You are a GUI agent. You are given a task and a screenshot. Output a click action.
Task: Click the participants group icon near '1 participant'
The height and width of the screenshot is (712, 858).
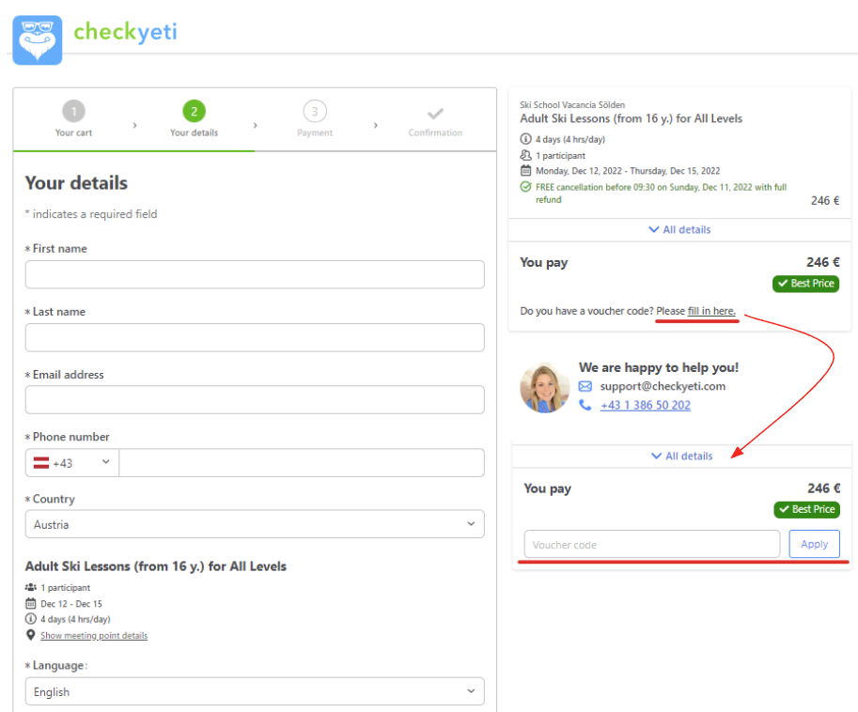[31, 587]
